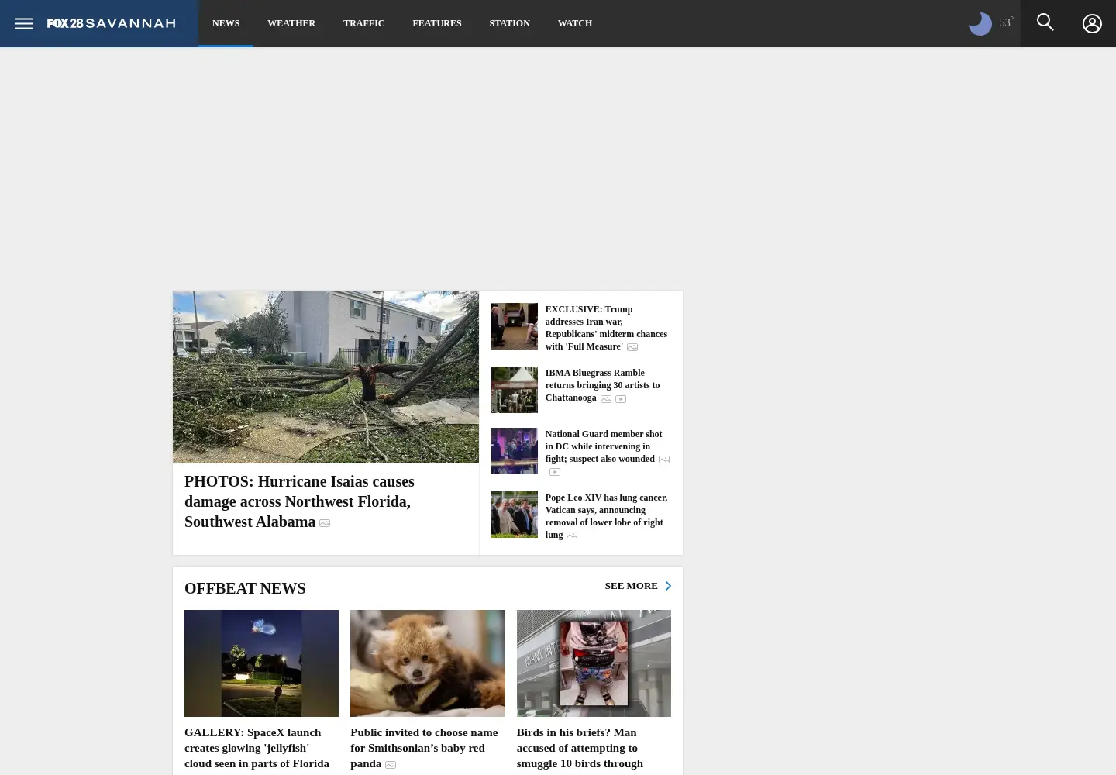Open the FEATURES menu

click(436, 23)
